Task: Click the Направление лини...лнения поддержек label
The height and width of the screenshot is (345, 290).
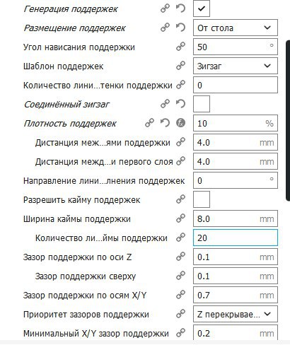Action: click(x=104, y=181)
